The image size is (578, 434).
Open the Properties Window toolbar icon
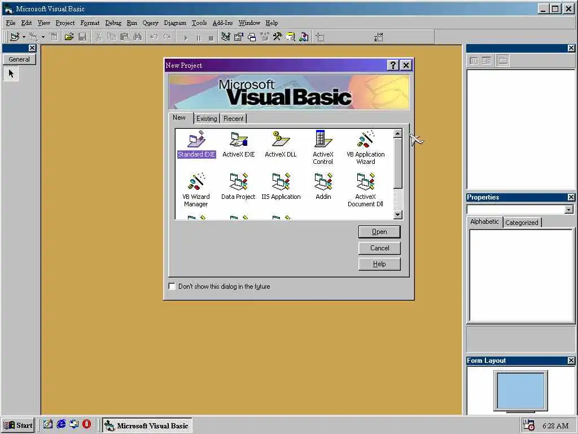[x=239, y=37]
